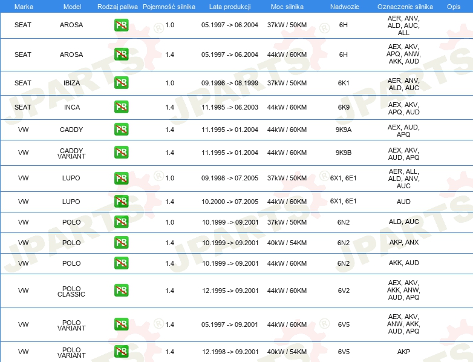Click the fuel icon in VW POLO 1.0 row
This screenshot has height=362, width=473.
click(121, 222)
